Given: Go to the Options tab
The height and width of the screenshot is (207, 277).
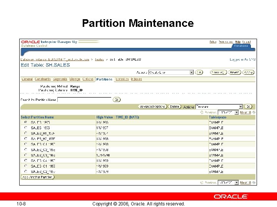Looking at the screenshot, I should (88, 79).
